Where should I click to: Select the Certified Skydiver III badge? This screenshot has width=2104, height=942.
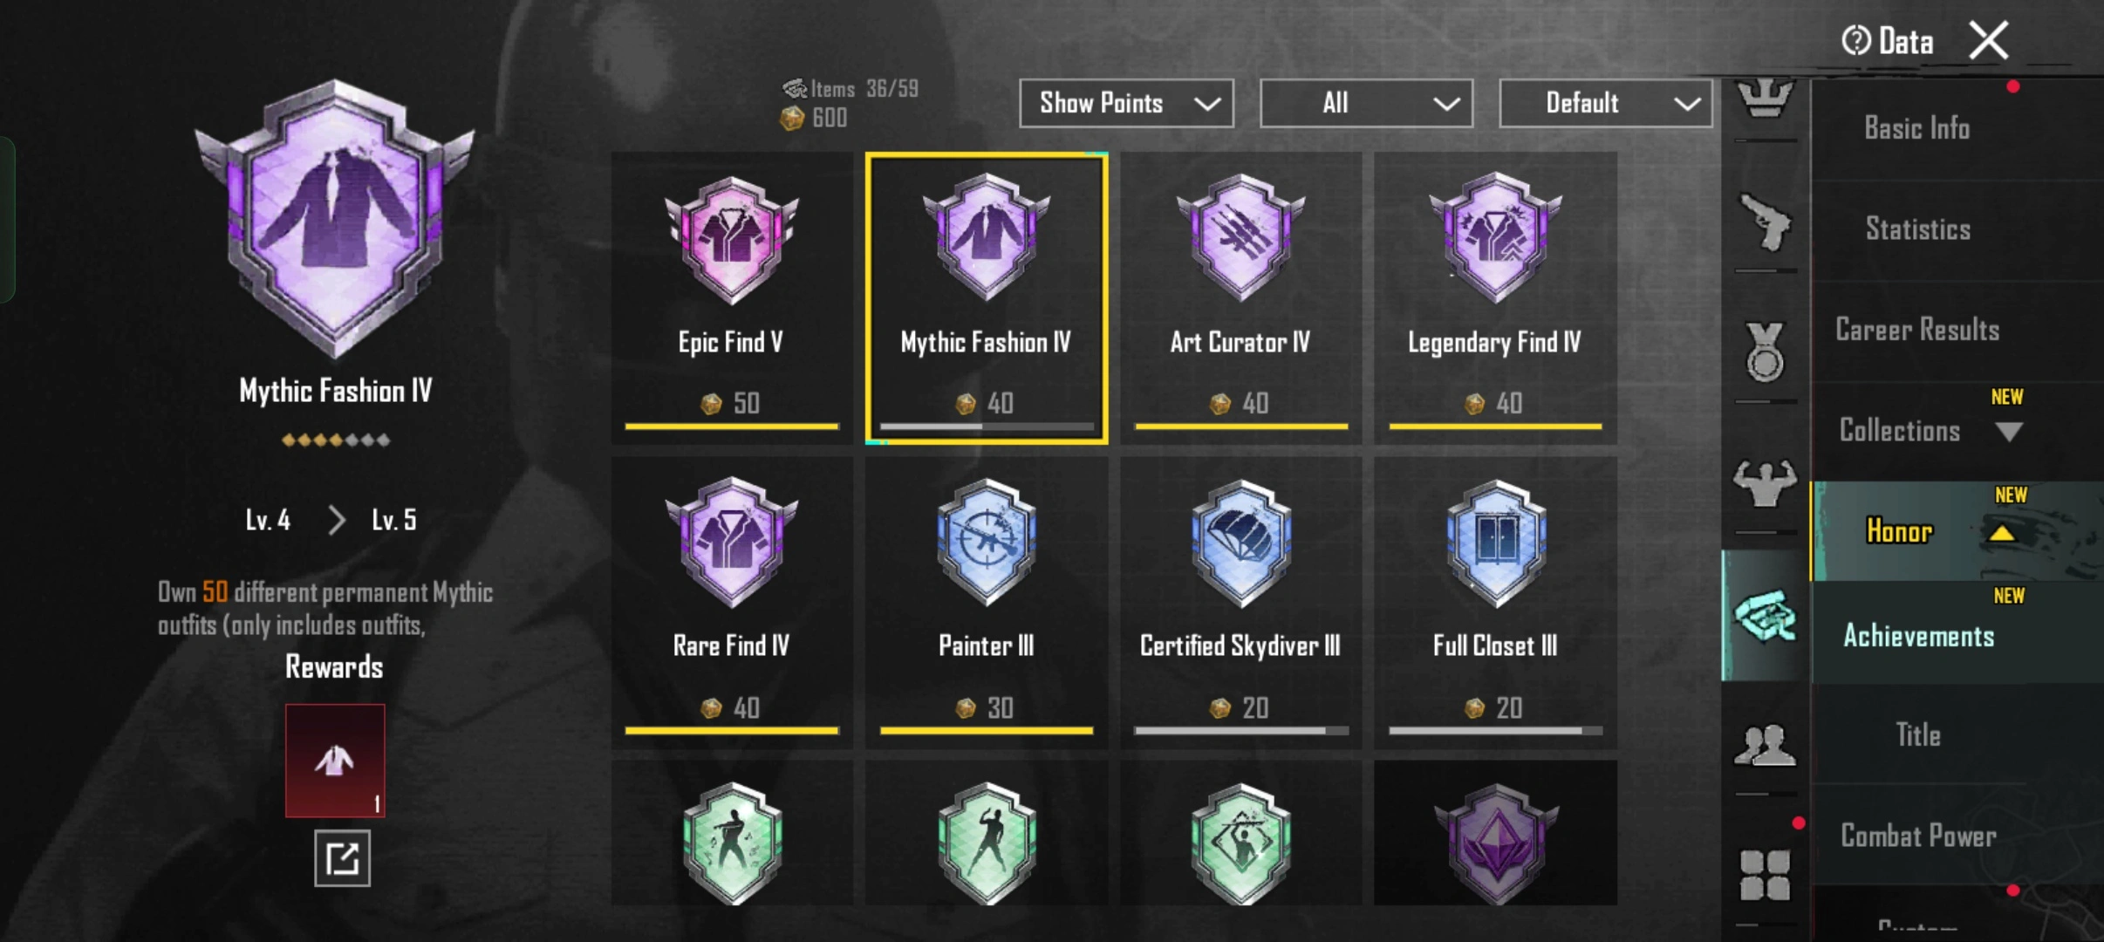coord(1240,602)
